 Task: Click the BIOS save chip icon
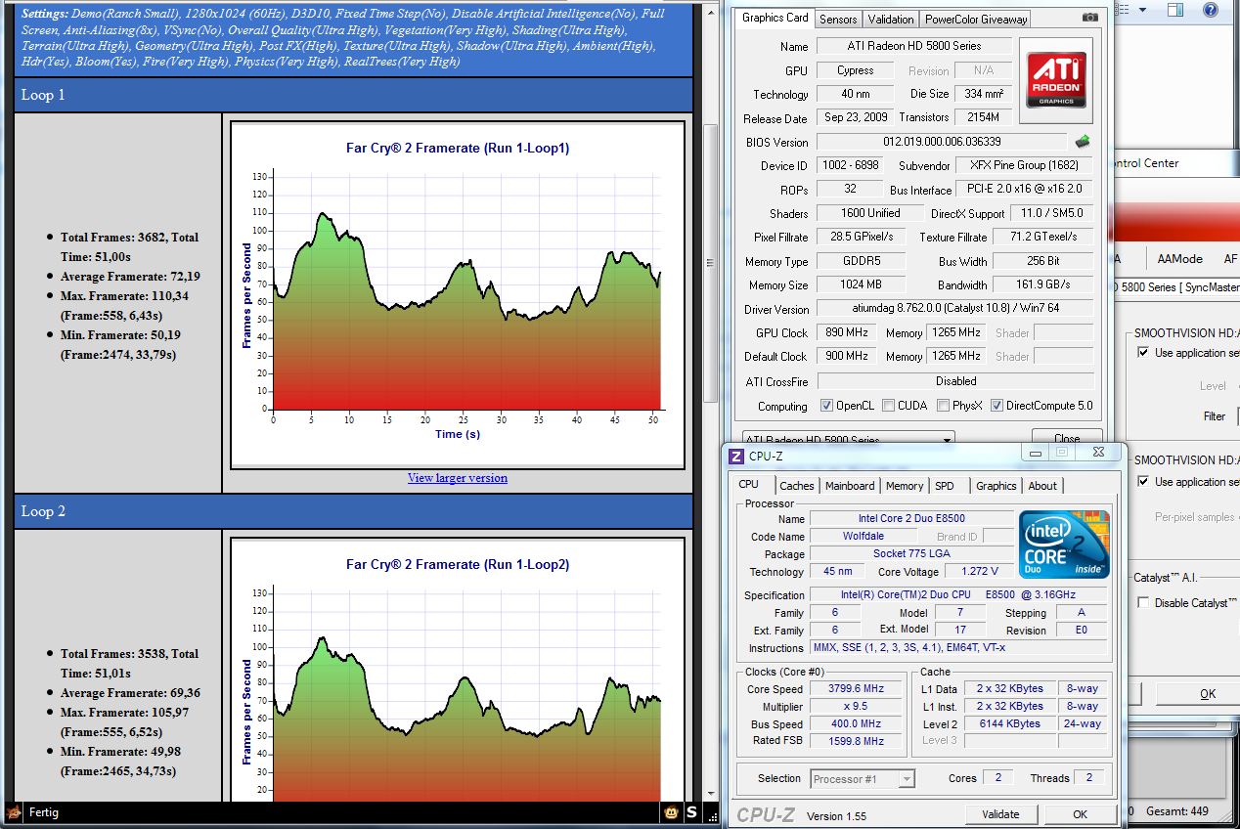pos(1083,142)
